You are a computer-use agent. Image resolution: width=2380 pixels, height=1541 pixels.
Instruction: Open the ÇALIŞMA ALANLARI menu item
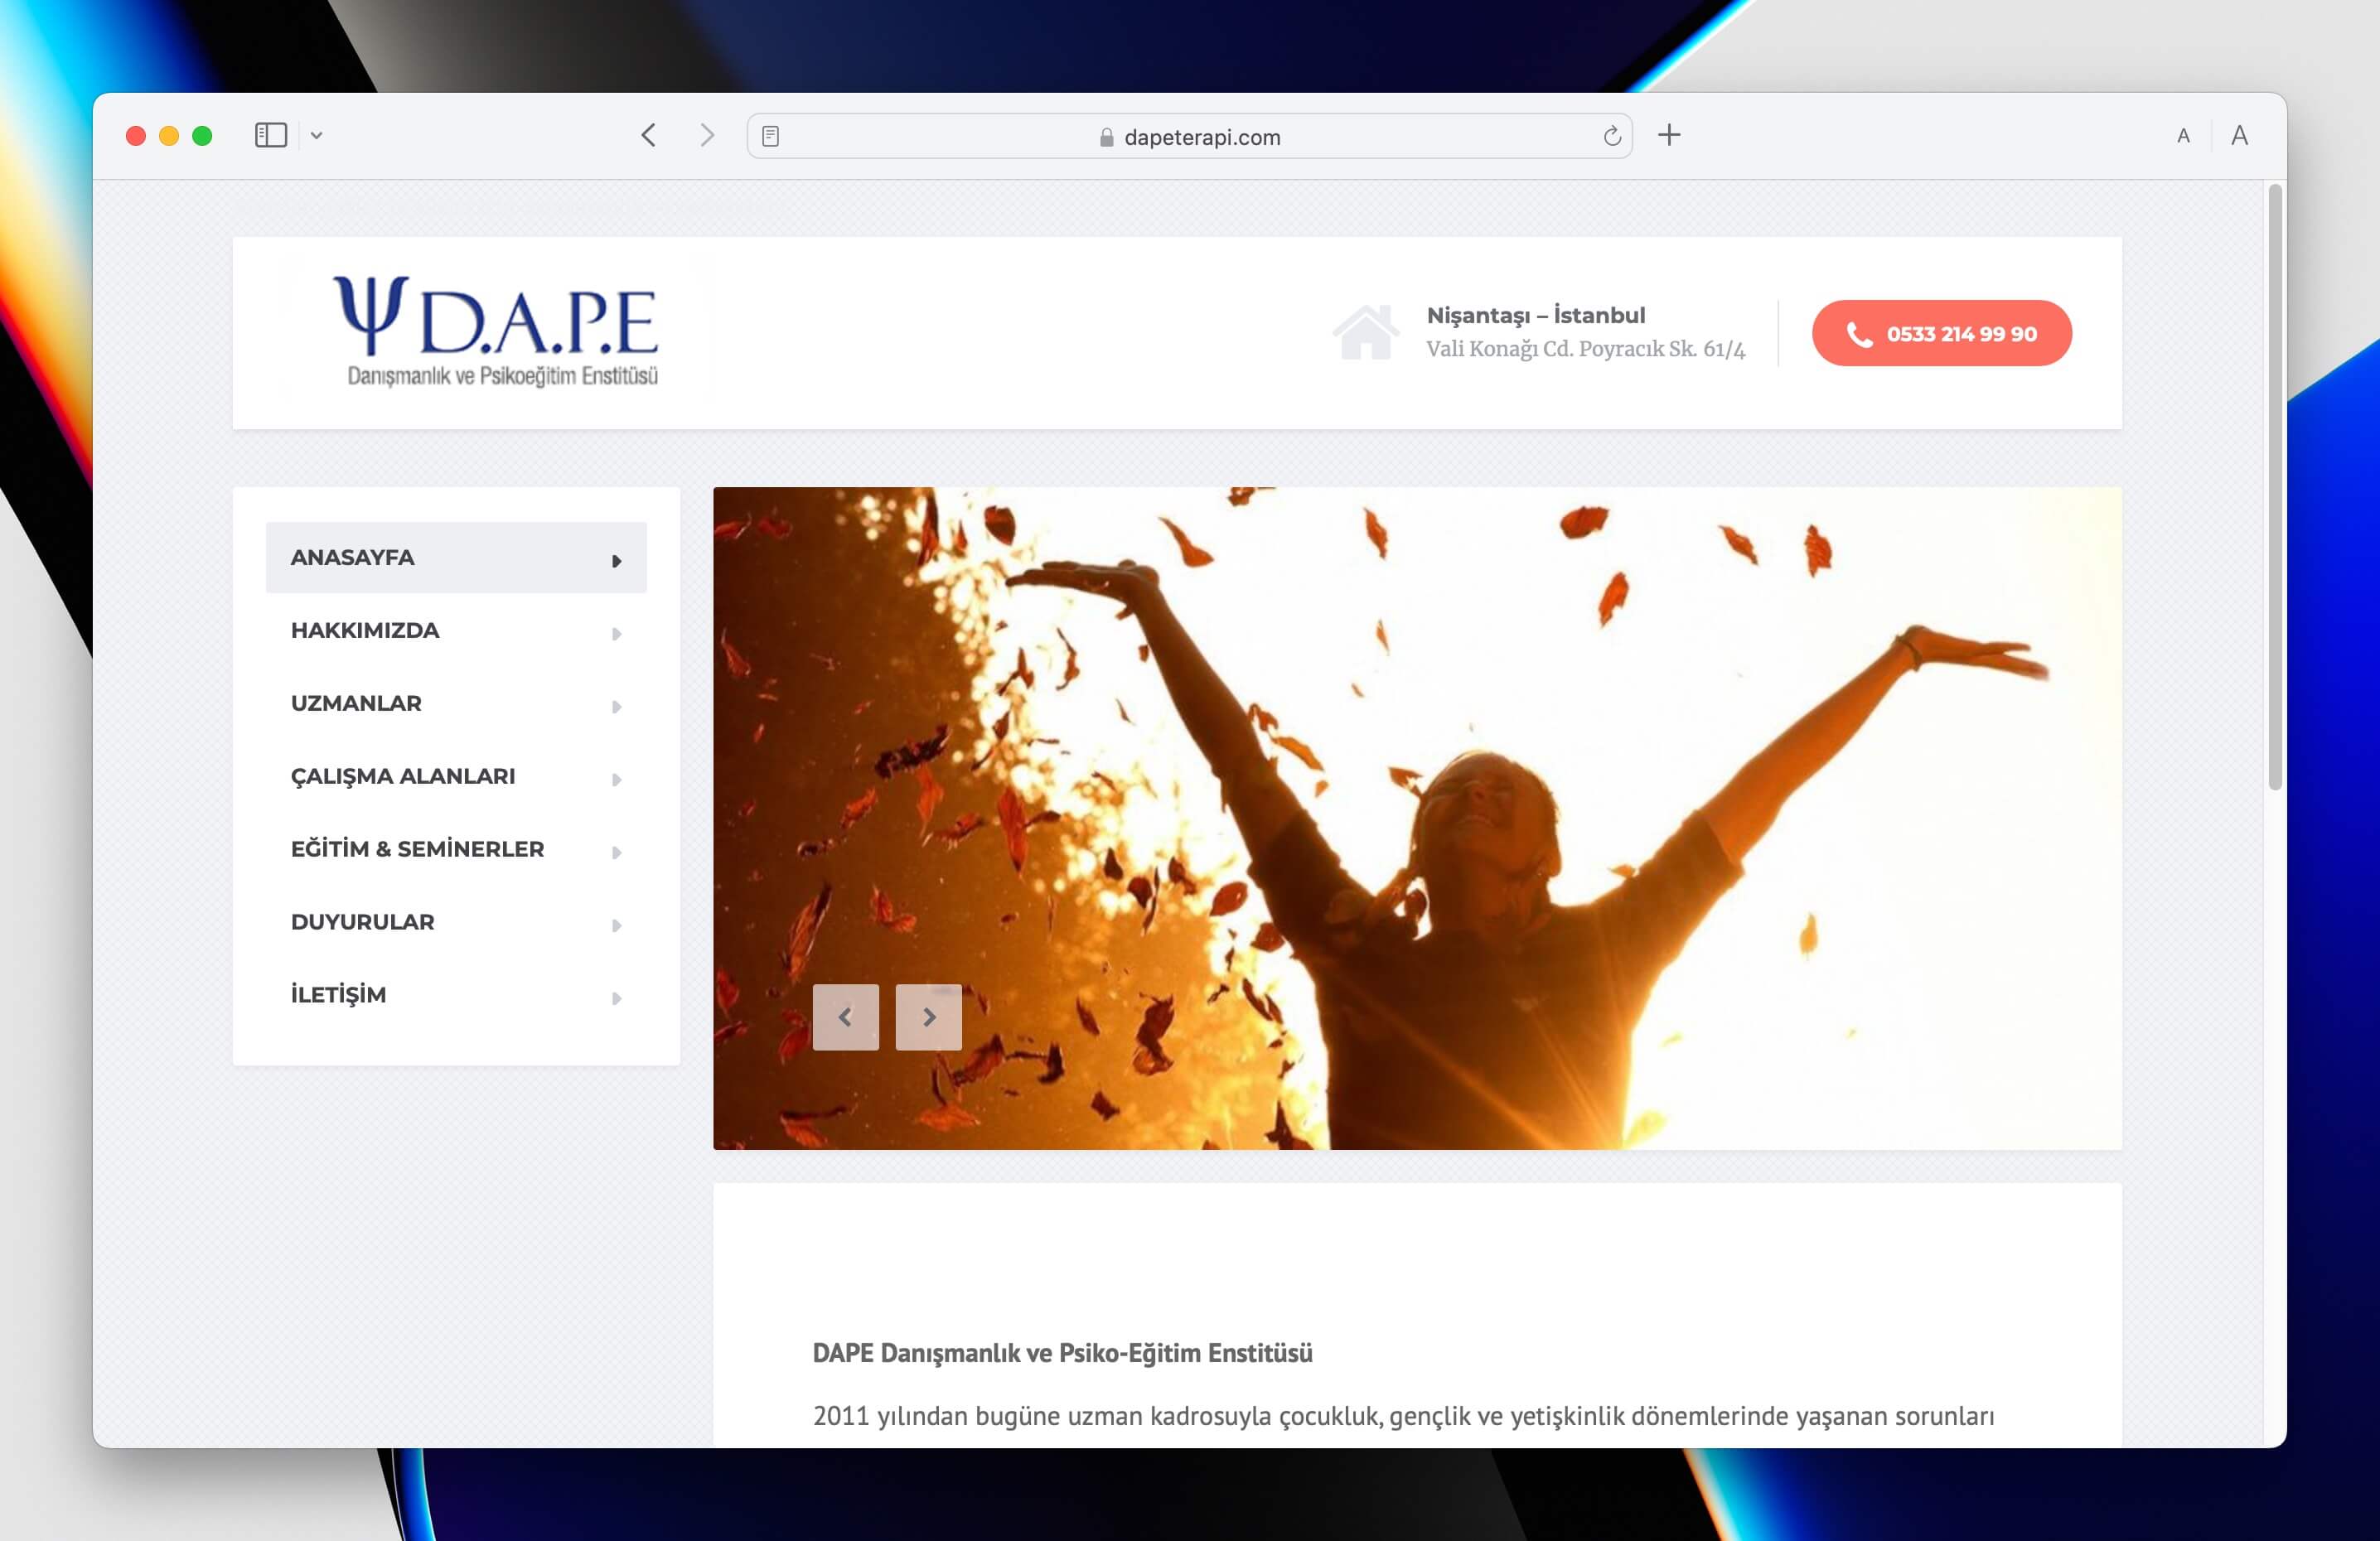[x=456, y=776]
